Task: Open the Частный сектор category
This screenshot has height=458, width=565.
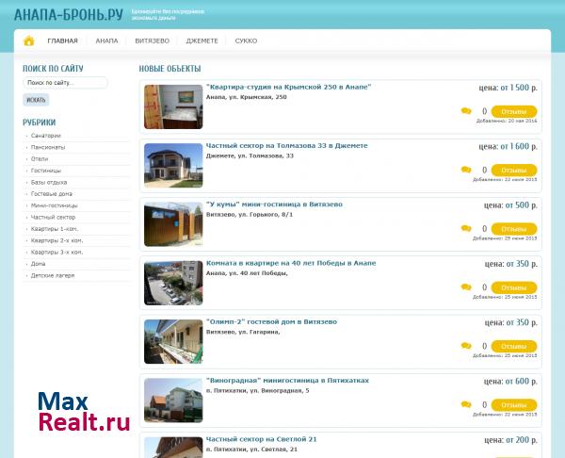Action: coord(53,217)
